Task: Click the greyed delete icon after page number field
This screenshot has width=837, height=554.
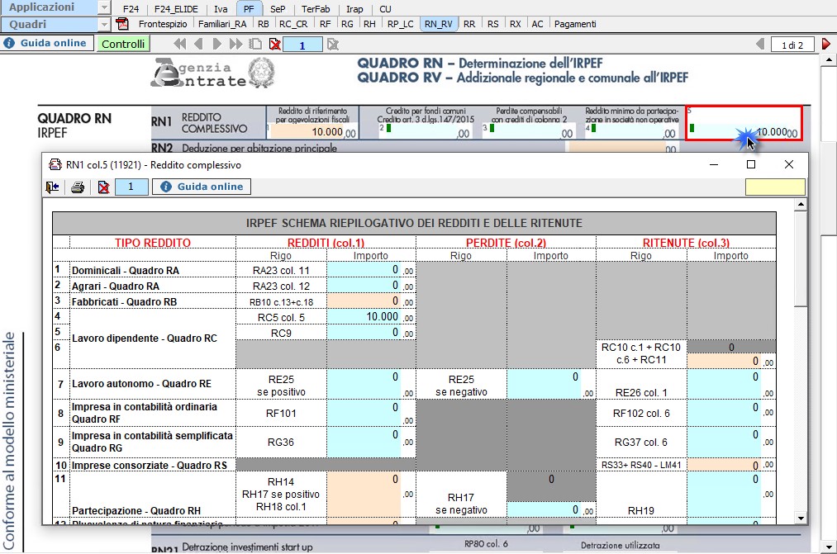Action: 333,45
